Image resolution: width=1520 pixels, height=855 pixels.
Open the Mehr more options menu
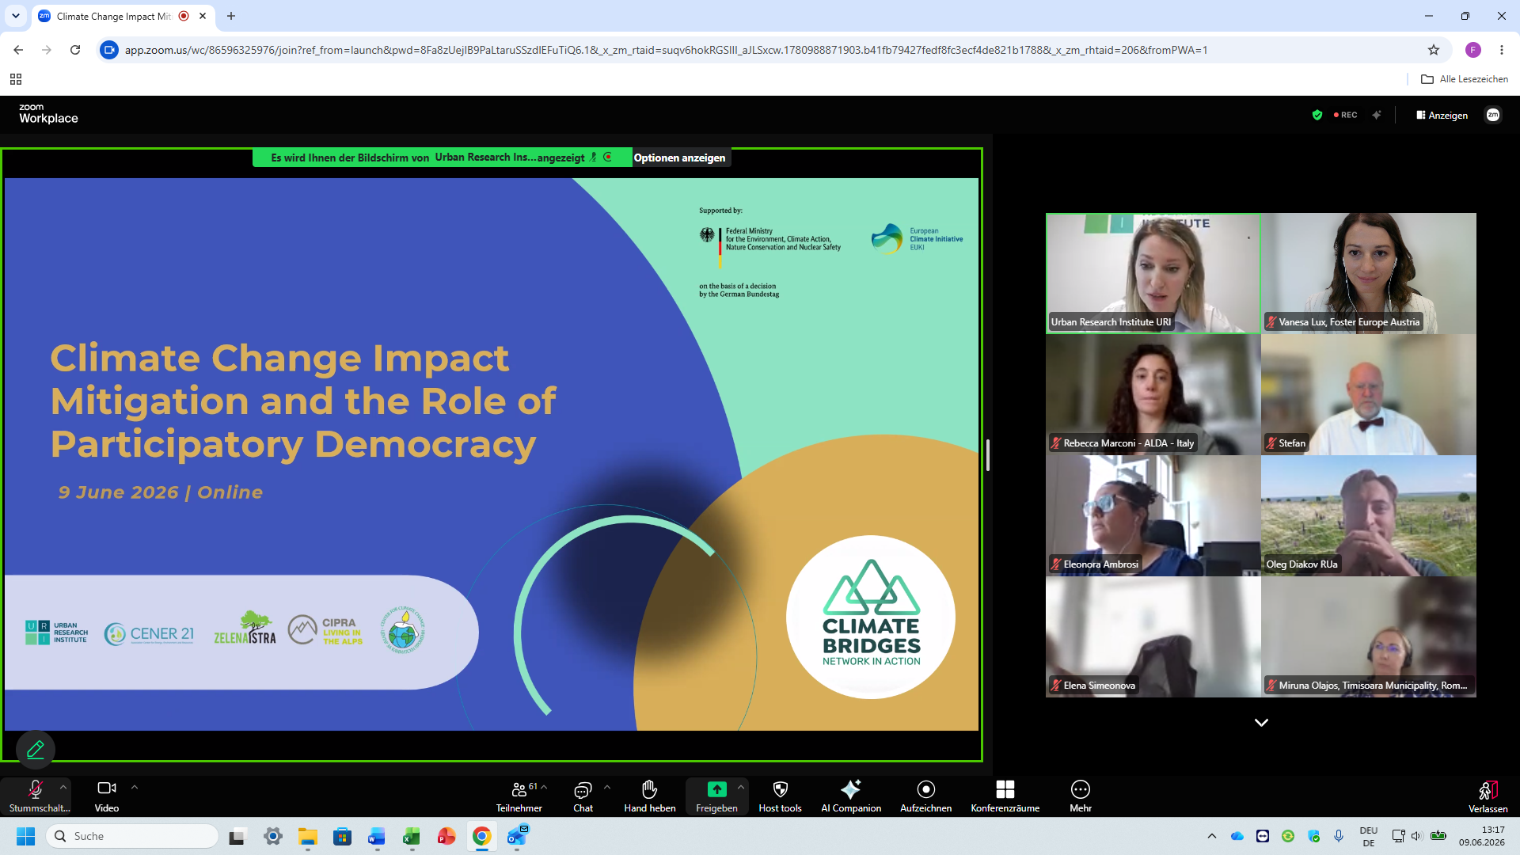click(1081, 796)
